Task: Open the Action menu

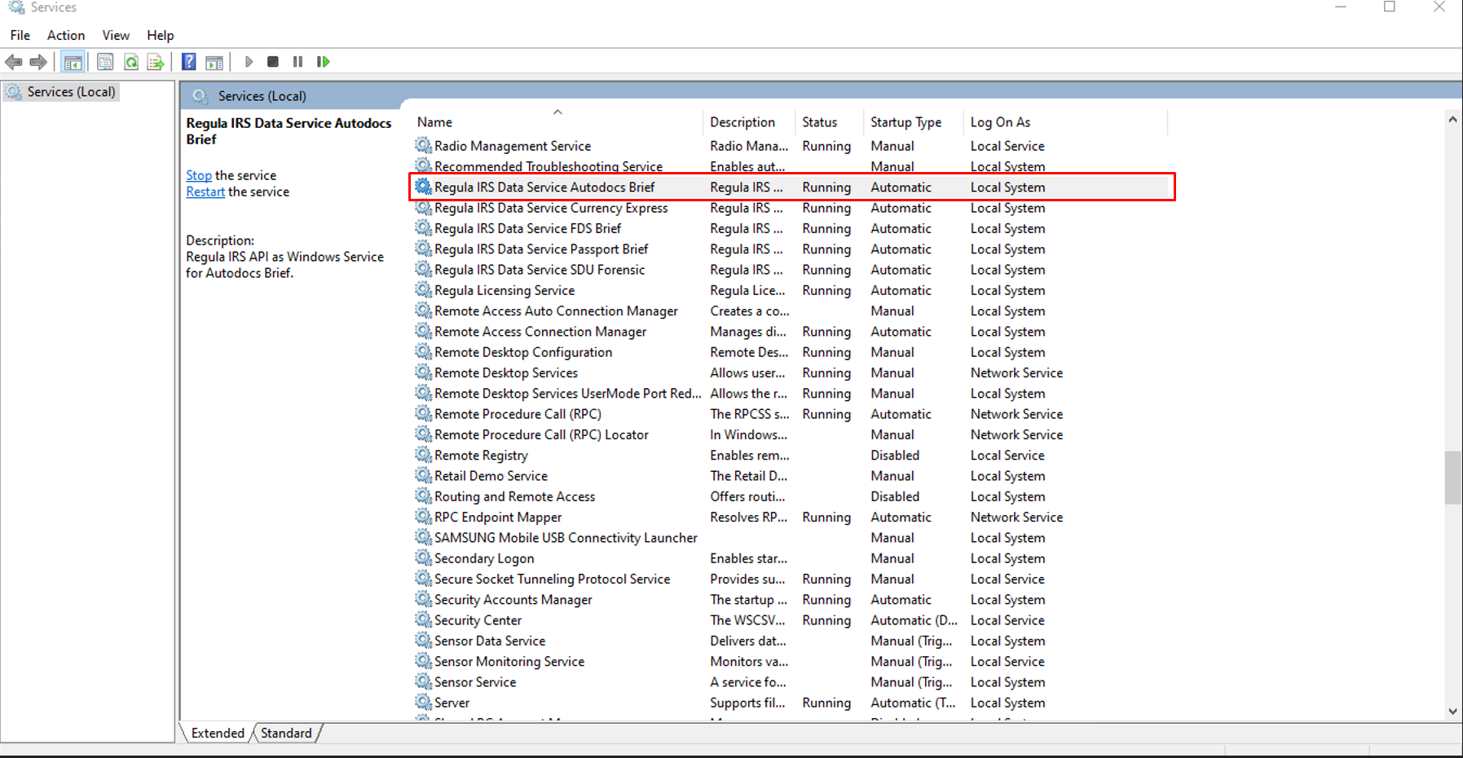Action: tap(65, 35)
